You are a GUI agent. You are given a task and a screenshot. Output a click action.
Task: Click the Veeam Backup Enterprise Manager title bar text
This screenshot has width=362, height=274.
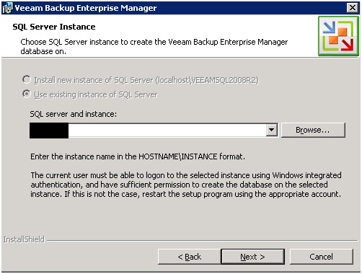pyautogui.click(x=86, y=8)
